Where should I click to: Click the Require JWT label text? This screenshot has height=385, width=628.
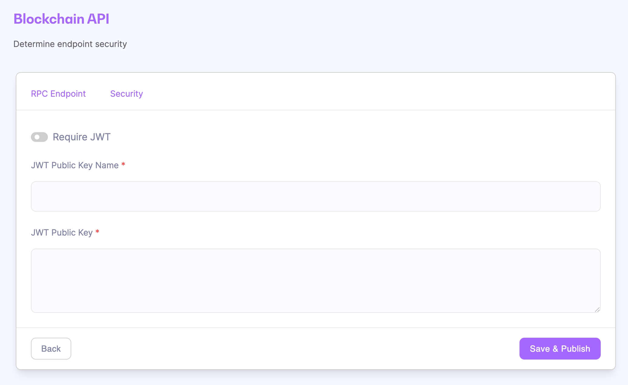point(82,137)
